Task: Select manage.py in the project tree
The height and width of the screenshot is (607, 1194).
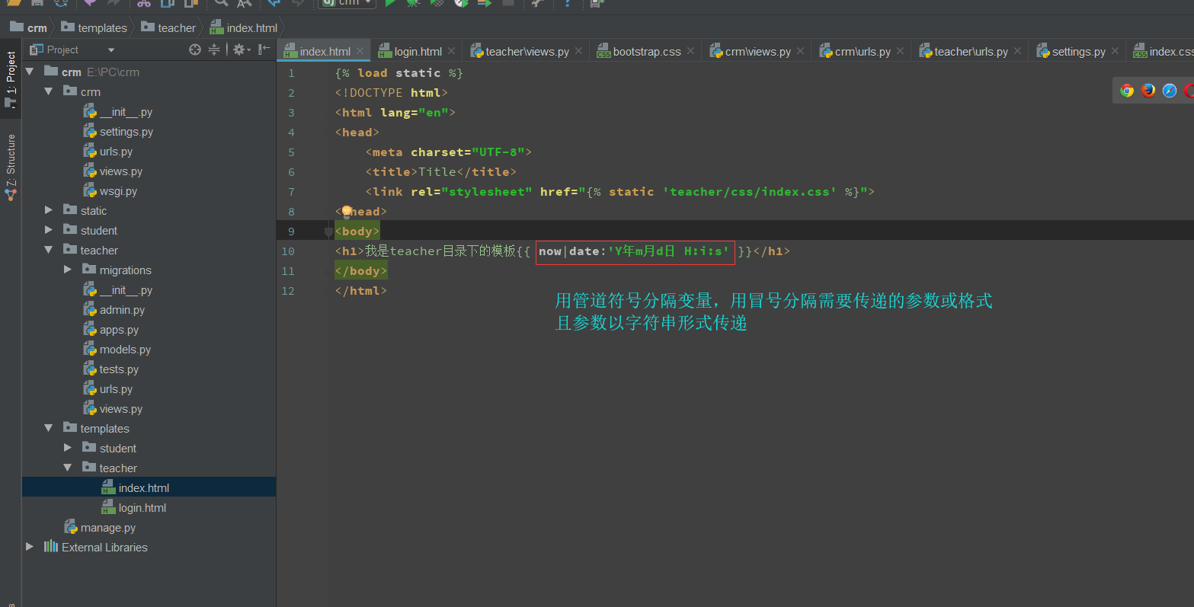Action: (108, 527)
